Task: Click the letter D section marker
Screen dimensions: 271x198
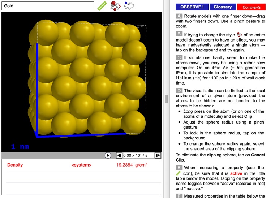Action: click(x=179, y=91)
